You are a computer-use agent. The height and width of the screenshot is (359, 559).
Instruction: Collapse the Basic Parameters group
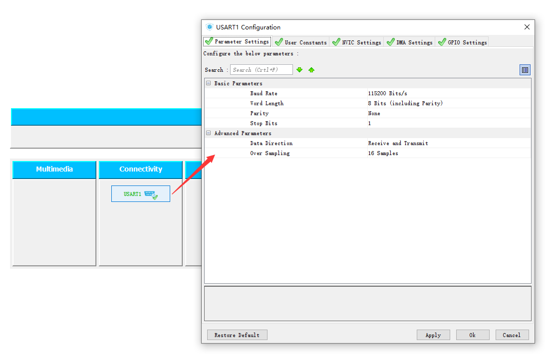[209, 83]
